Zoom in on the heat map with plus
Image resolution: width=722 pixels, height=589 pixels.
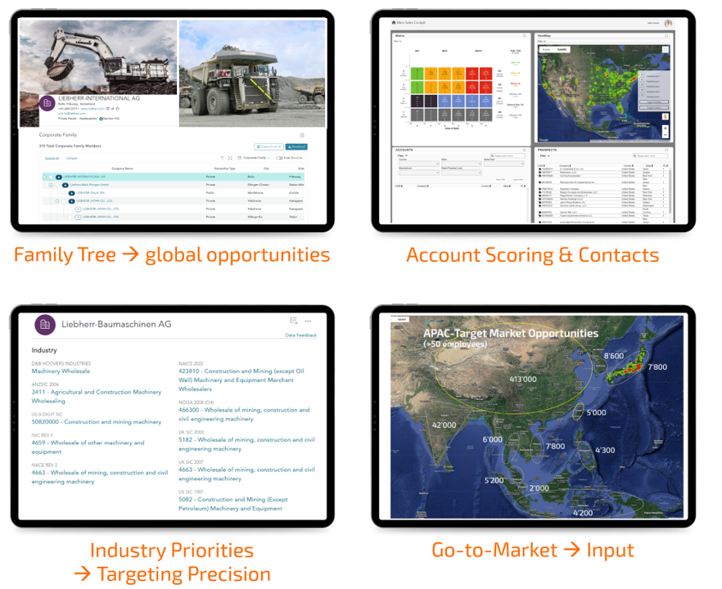pyautogui.click(x=666, y=129)
